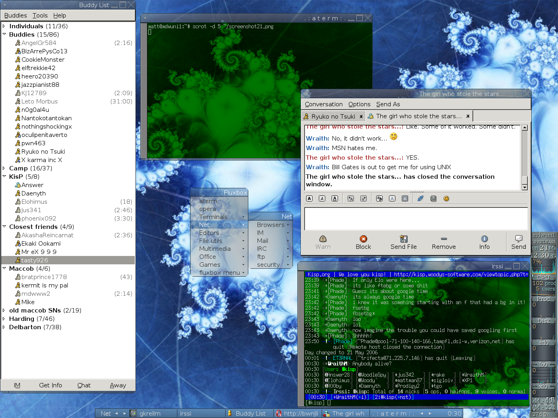
Task: Insert a smiley in the message toolbar
Action: tap(446, 199)
